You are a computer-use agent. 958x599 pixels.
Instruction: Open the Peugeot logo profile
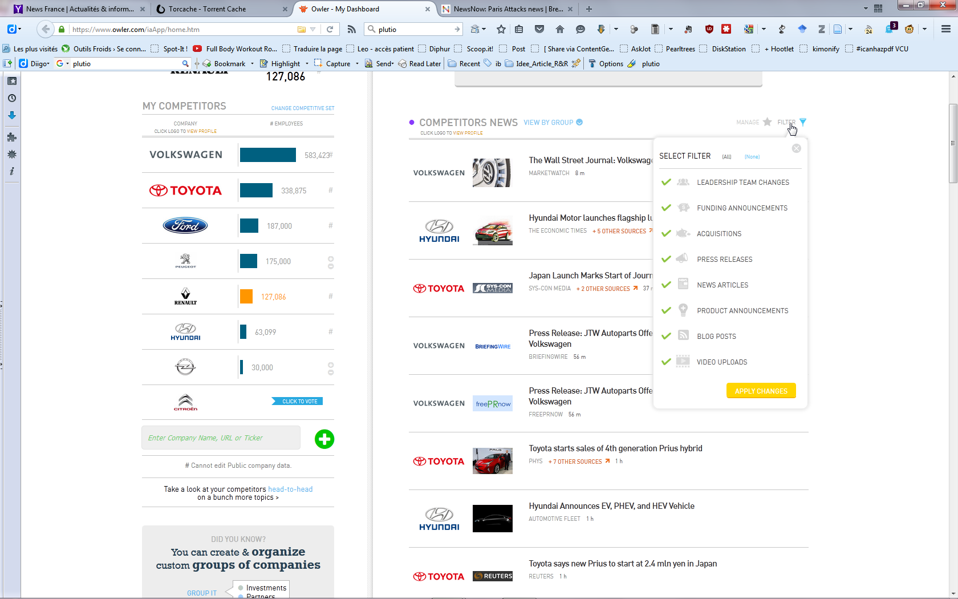point(185,261)
